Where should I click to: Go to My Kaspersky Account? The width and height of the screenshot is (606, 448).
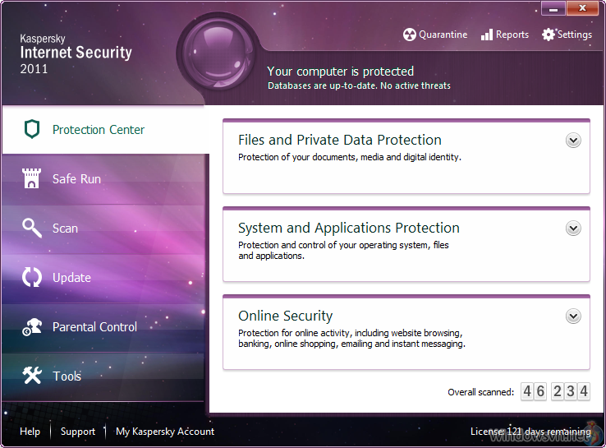[165, 432]
